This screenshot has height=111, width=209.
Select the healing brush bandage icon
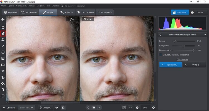pyautogui.click(x=3, y=33)
